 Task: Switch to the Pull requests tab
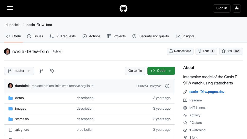(x=63, y=36)
